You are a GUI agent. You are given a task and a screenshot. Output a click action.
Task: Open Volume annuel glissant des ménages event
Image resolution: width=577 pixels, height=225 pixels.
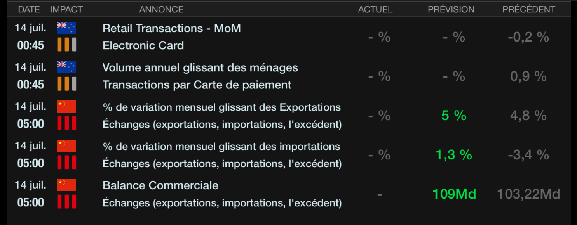pyautogui.click(x=200, y=67)
